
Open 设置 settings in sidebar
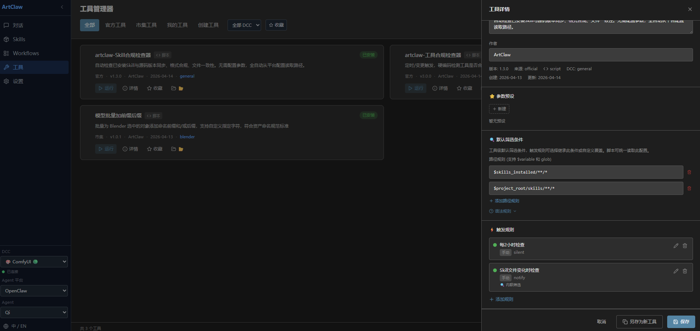(34, 81)
